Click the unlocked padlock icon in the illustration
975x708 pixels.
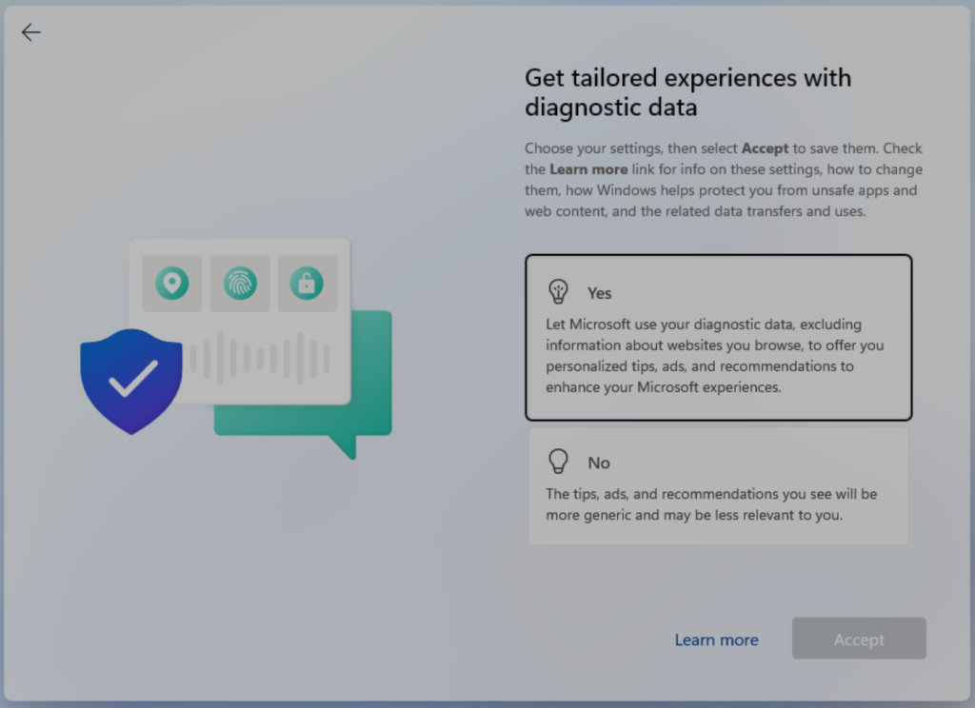(307, 283)
